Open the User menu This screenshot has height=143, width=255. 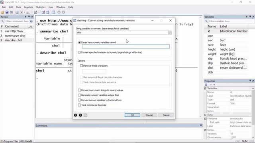(x=51, y=7)
